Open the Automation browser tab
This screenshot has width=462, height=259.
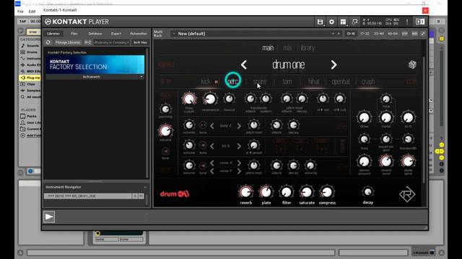click(139, 34)
